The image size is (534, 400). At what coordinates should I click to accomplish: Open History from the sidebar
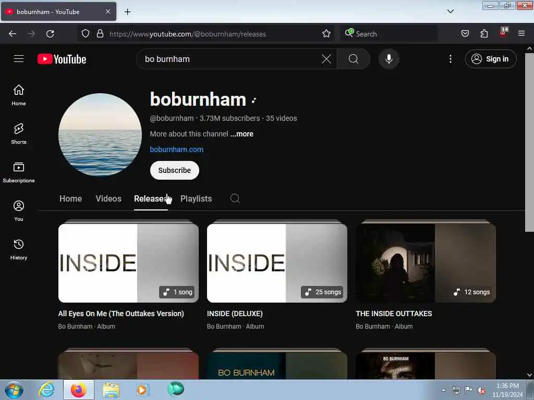coord(19,249)
